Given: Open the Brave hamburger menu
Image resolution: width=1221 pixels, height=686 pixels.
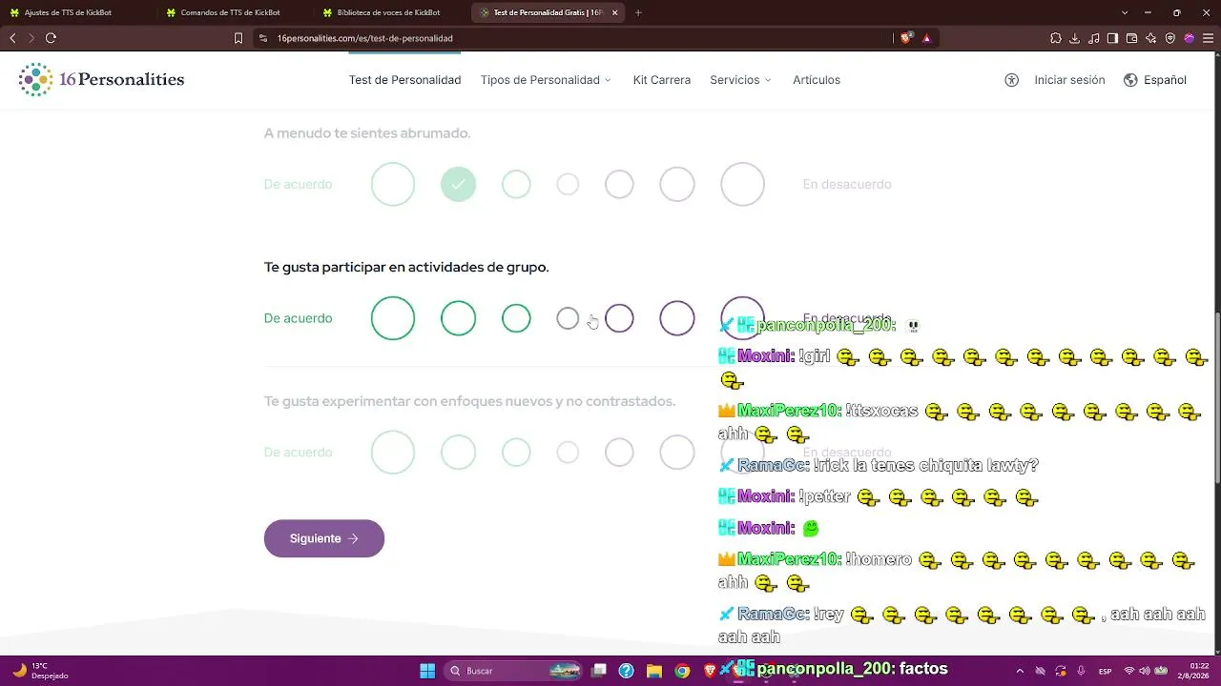Looking at the screenshot, I should (x=1209, y=38).
